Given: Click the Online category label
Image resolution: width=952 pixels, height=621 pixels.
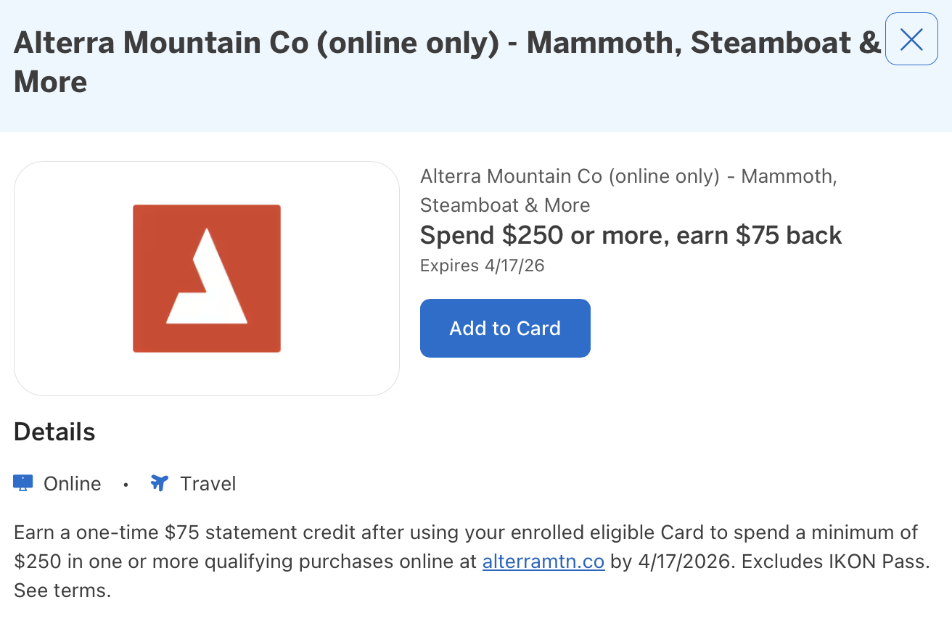Looking at the screenshot, I should [x=72, y=483].
